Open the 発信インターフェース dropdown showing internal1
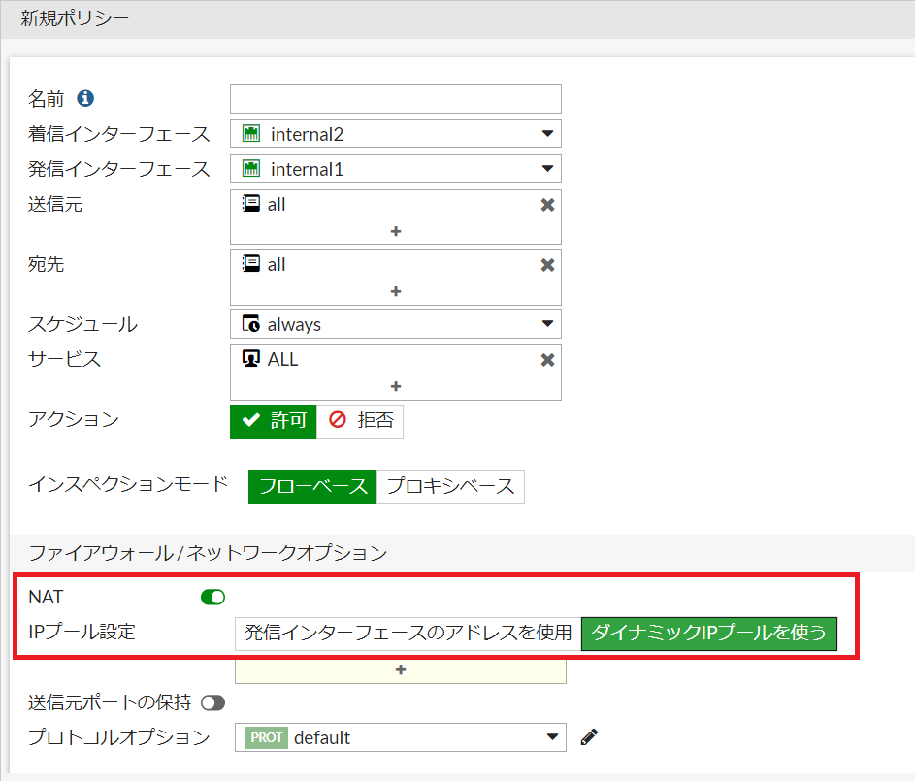 [396, 169]
